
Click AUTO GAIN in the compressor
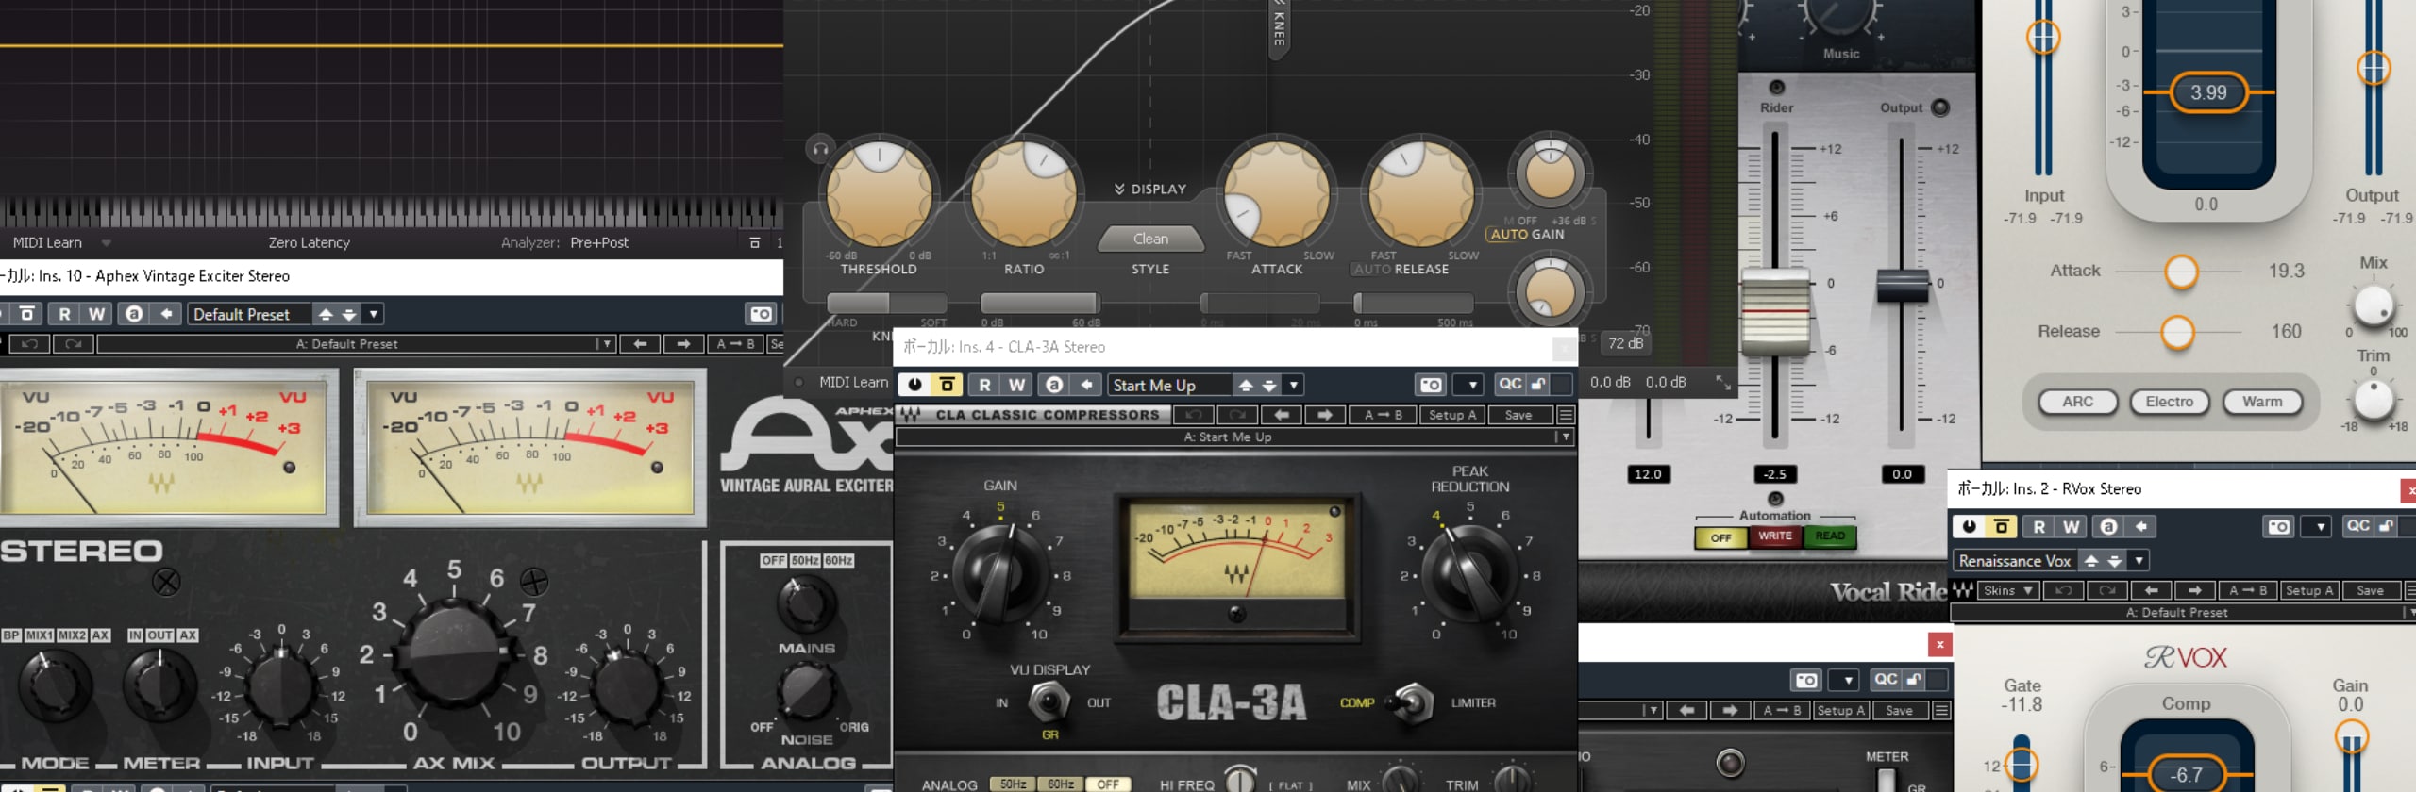coord(1527,235)
